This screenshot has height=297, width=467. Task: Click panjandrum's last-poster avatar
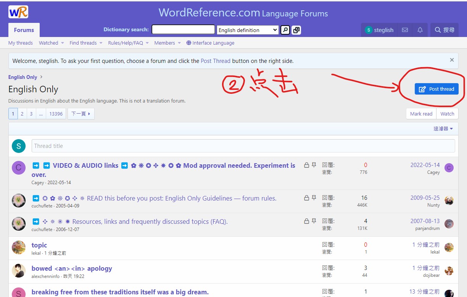pyautogui.click(x=449, y=224)
